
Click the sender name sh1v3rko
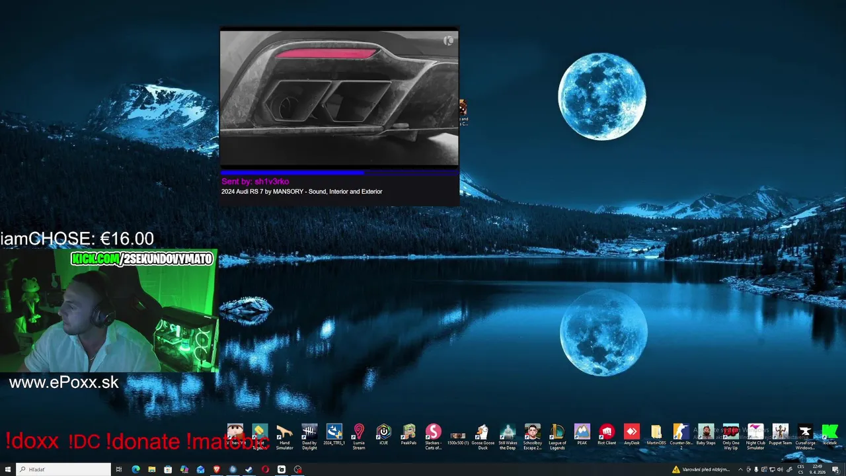(272, 181)
